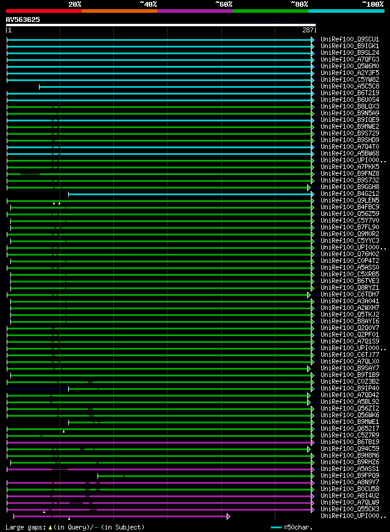Select the AV563625 query title text
The width and height of the screenshot is (390, 532).
[23, 20]
